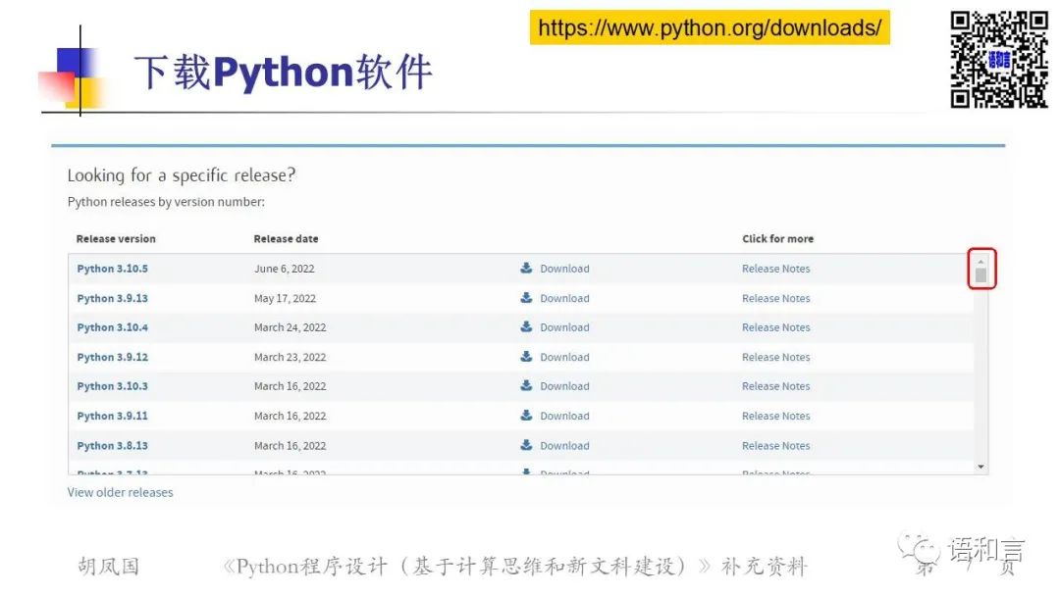Click download icon for Python 3.10.3

pyautogui.click(x=526, y=385)
